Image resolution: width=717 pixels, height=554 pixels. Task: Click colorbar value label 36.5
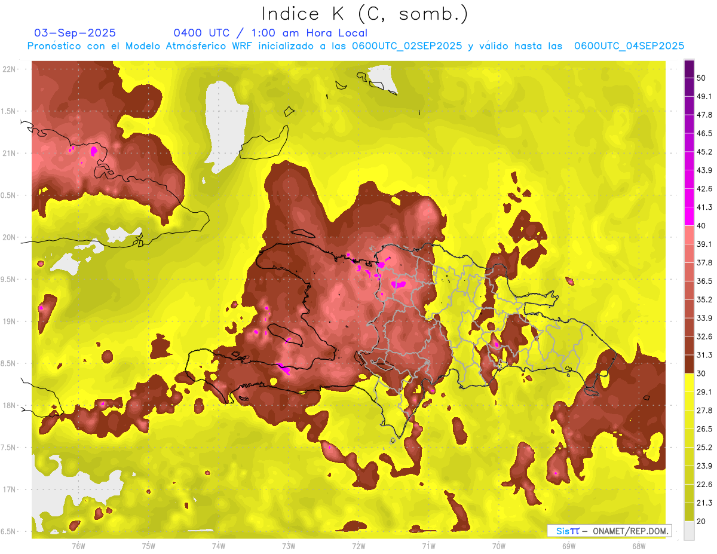pos(704,281)
